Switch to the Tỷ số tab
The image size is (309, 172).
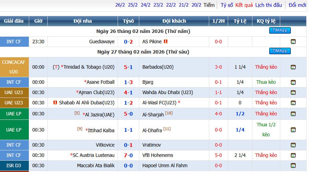[227, 5]
